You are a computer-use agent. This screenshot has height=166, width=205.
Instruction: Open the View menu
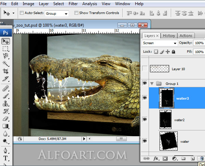pos(106,4)
